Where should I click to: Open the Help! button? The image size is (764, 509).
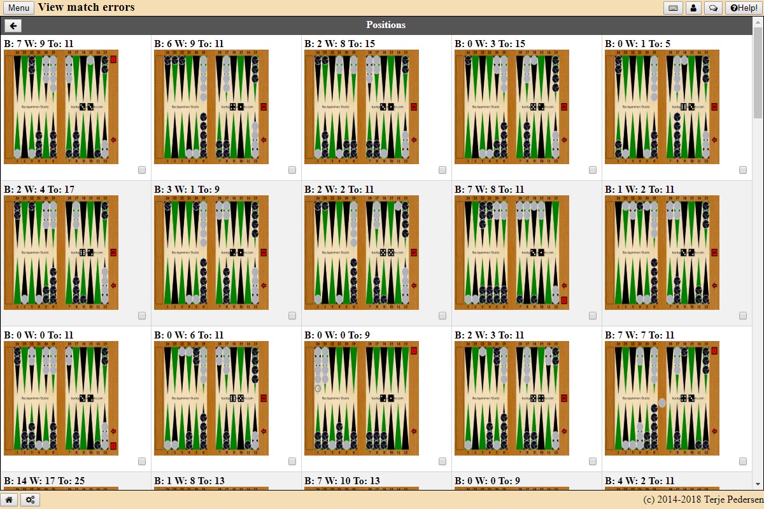(744, 8)
